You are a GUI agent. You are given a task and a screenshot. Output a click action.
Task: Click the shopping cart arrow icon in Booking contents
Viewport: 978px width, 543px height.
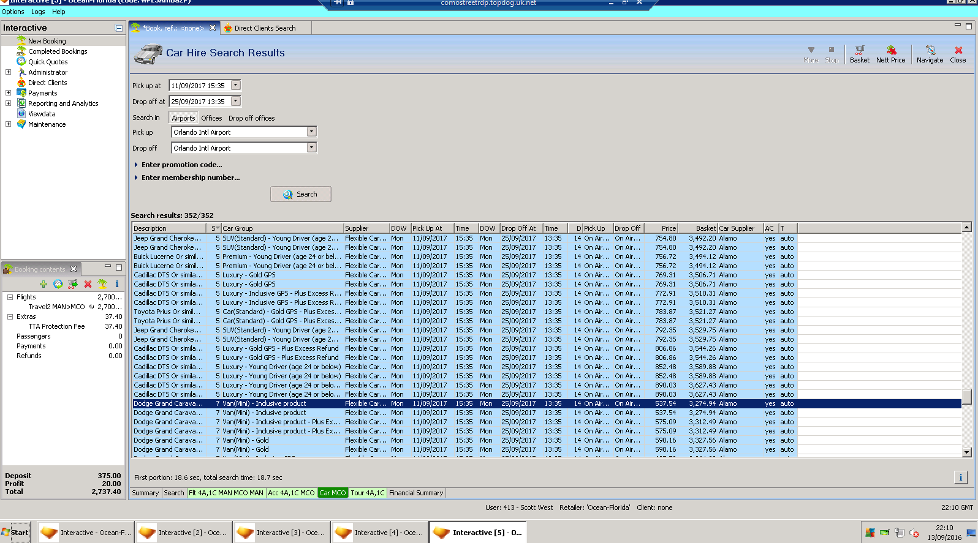coord(73,284)
